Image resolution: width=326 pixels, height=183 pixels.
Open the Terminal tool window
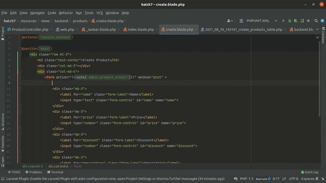[55, 172]
